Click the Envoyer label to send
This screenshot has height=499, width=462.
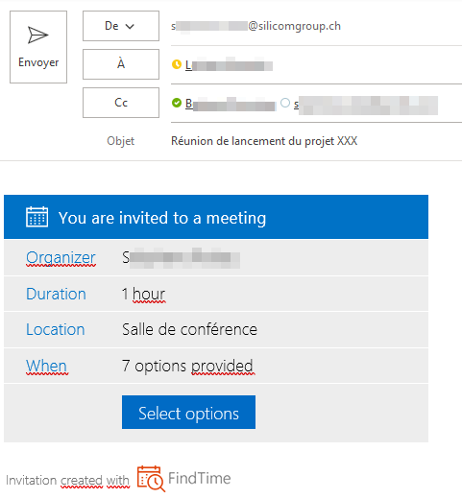click(38, 62)
